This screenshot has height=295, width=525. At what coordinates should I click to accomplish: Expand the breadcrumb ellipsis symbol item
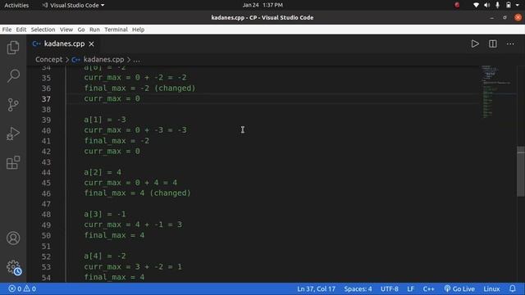(137, 60)
